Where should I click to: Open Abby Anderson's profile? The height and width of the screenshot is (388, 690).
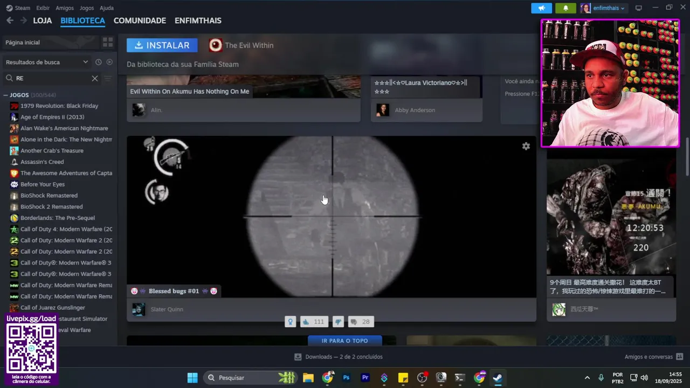[x=415, y=110]
